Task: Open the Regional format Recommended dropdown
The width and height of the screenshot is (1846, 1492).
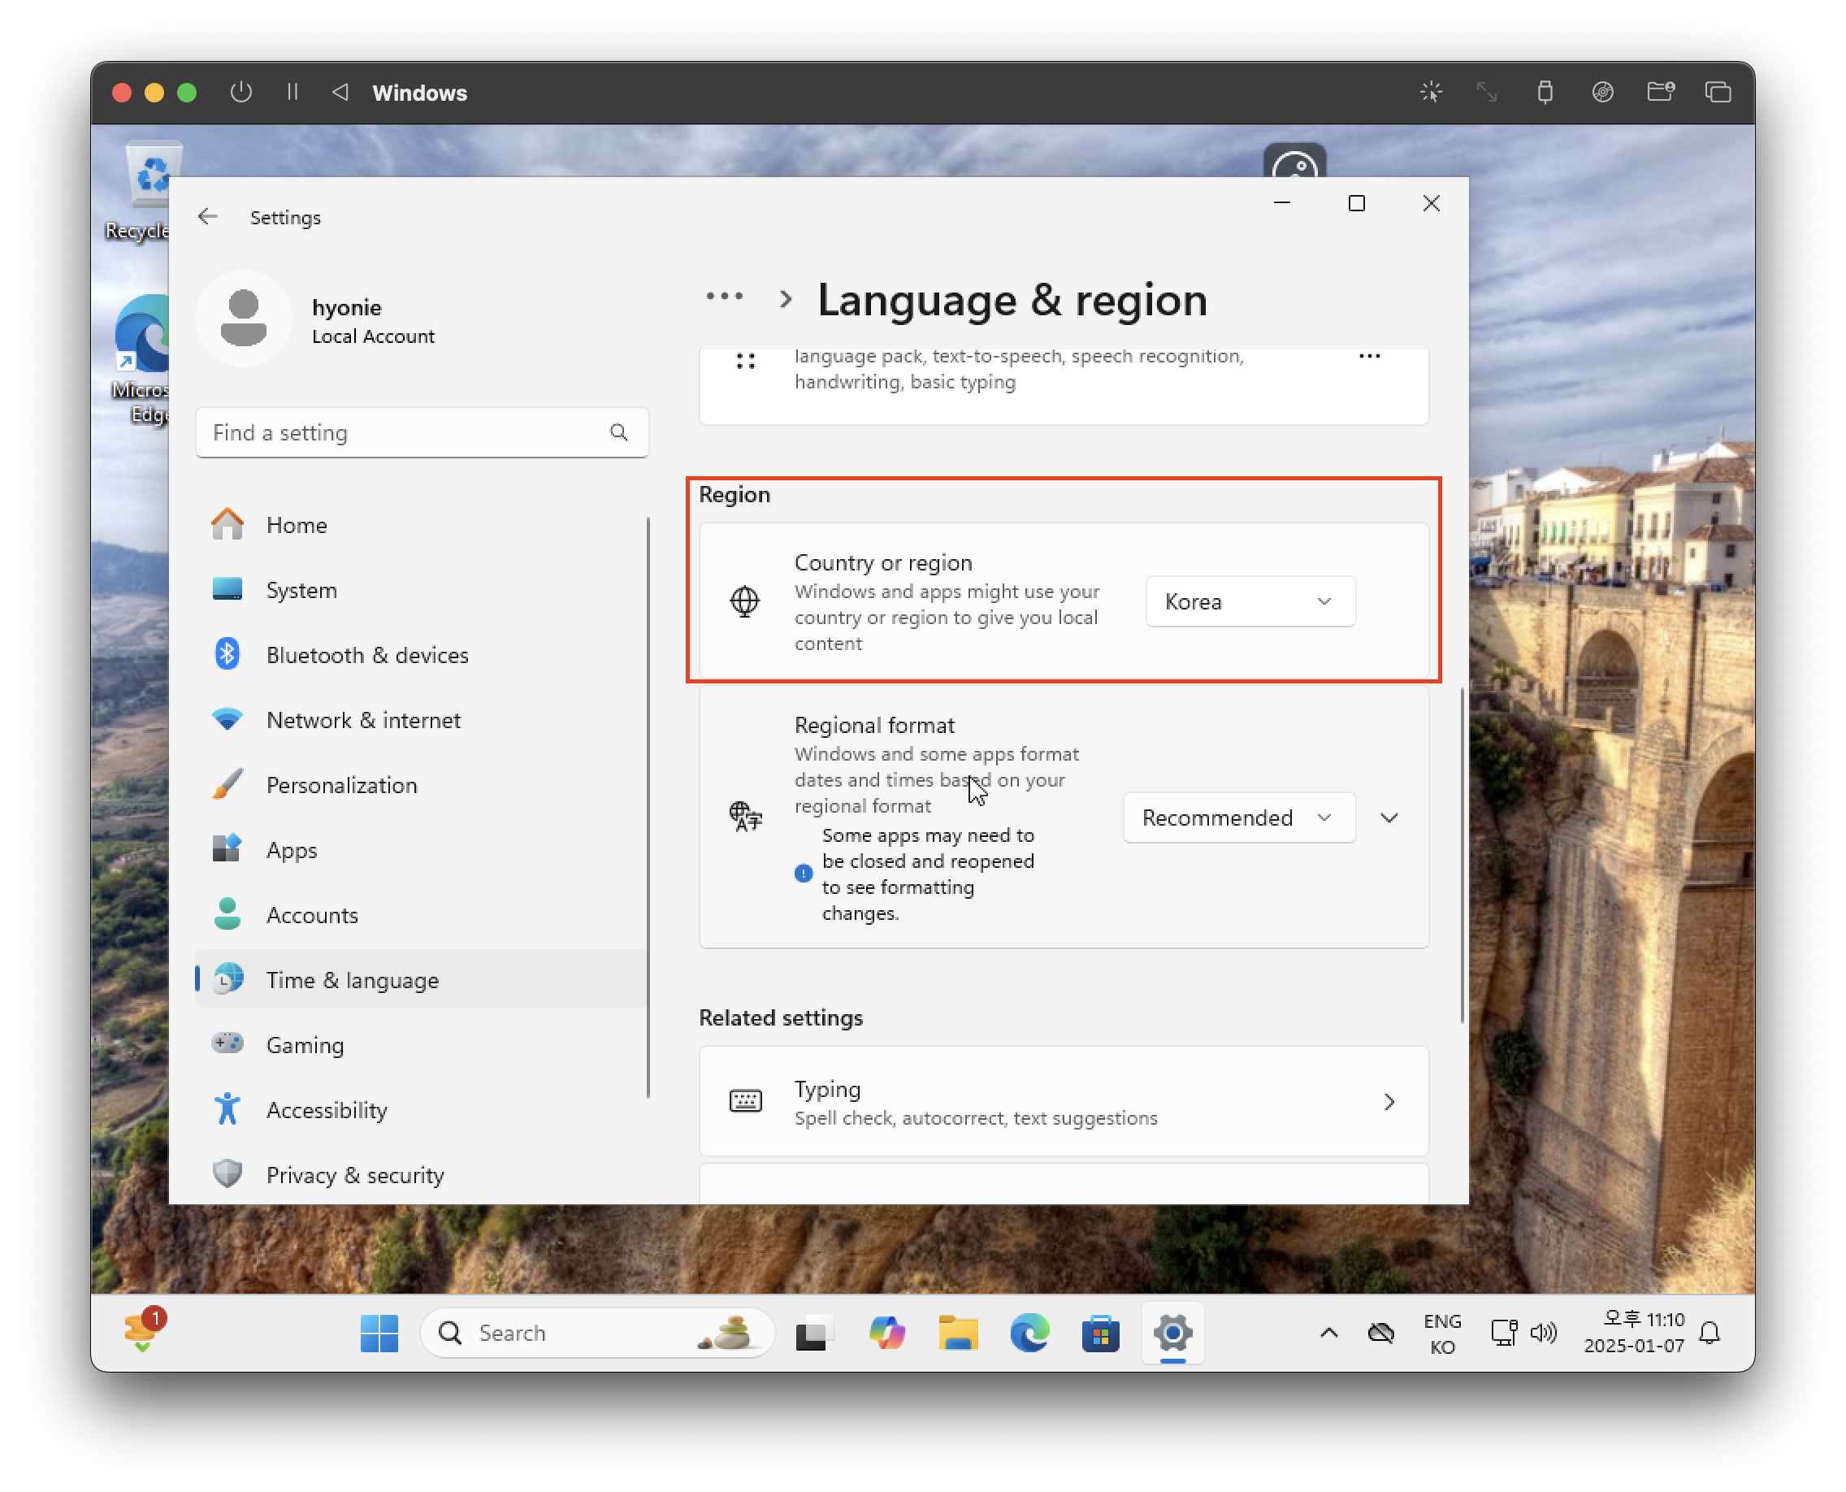Action: point(1238,818)
